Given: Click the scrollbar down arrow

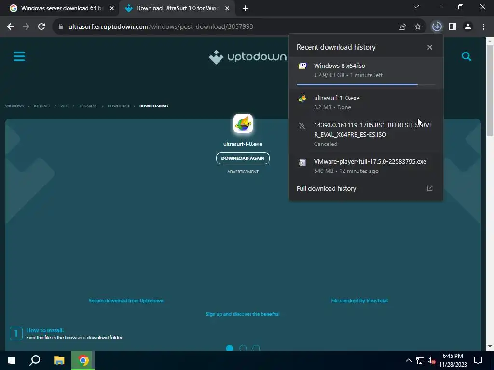Looking at the screenshot, I should (x=490, y=347).
